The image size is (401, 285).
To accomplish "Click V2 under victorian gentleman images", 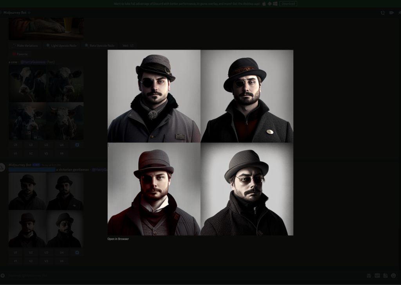I will pyautogui.click(x=31, y=261).
